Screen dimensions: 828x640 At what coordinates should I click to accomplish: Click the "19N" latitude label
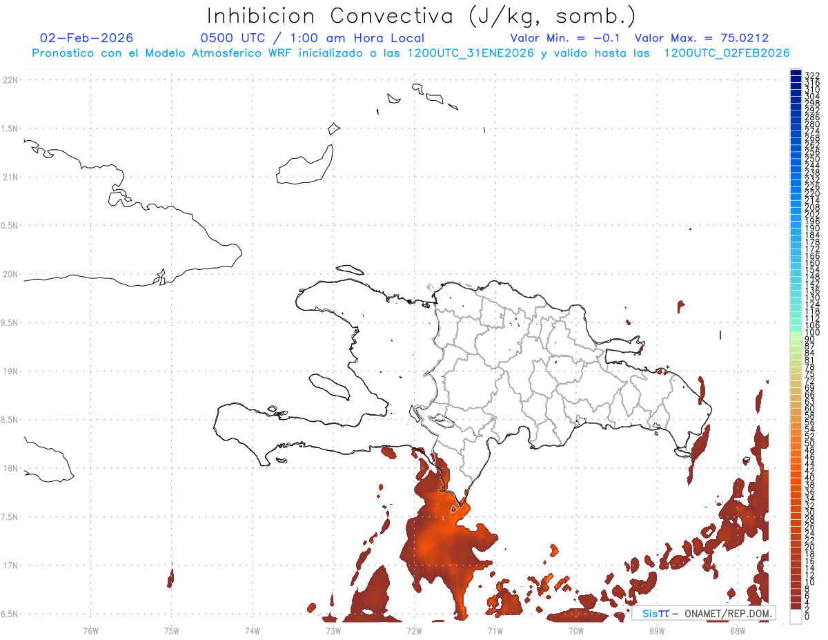pos(10,371)
